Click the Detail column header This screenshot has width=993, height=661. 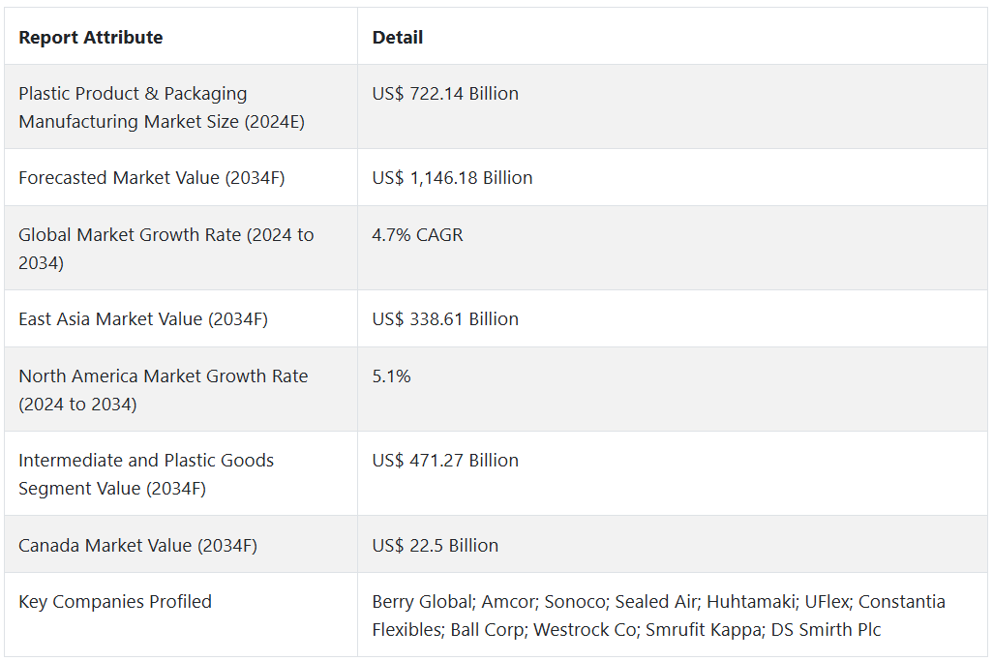coord(398,38)
